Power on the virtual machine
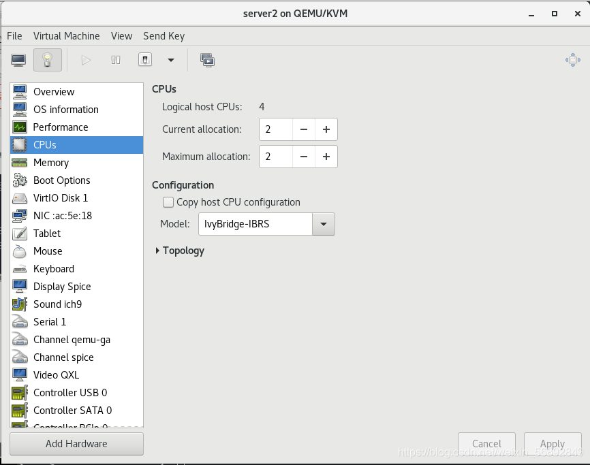The image size is (590, 465). click(86, 60)
